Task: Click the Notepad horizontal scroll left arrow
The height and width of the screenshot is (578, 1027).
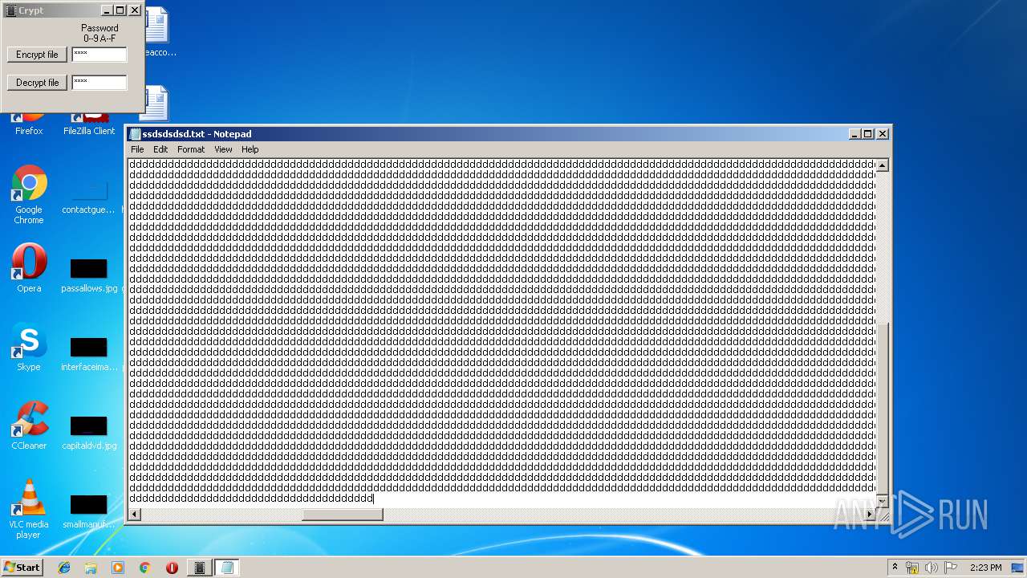Action: pos(135,515)
